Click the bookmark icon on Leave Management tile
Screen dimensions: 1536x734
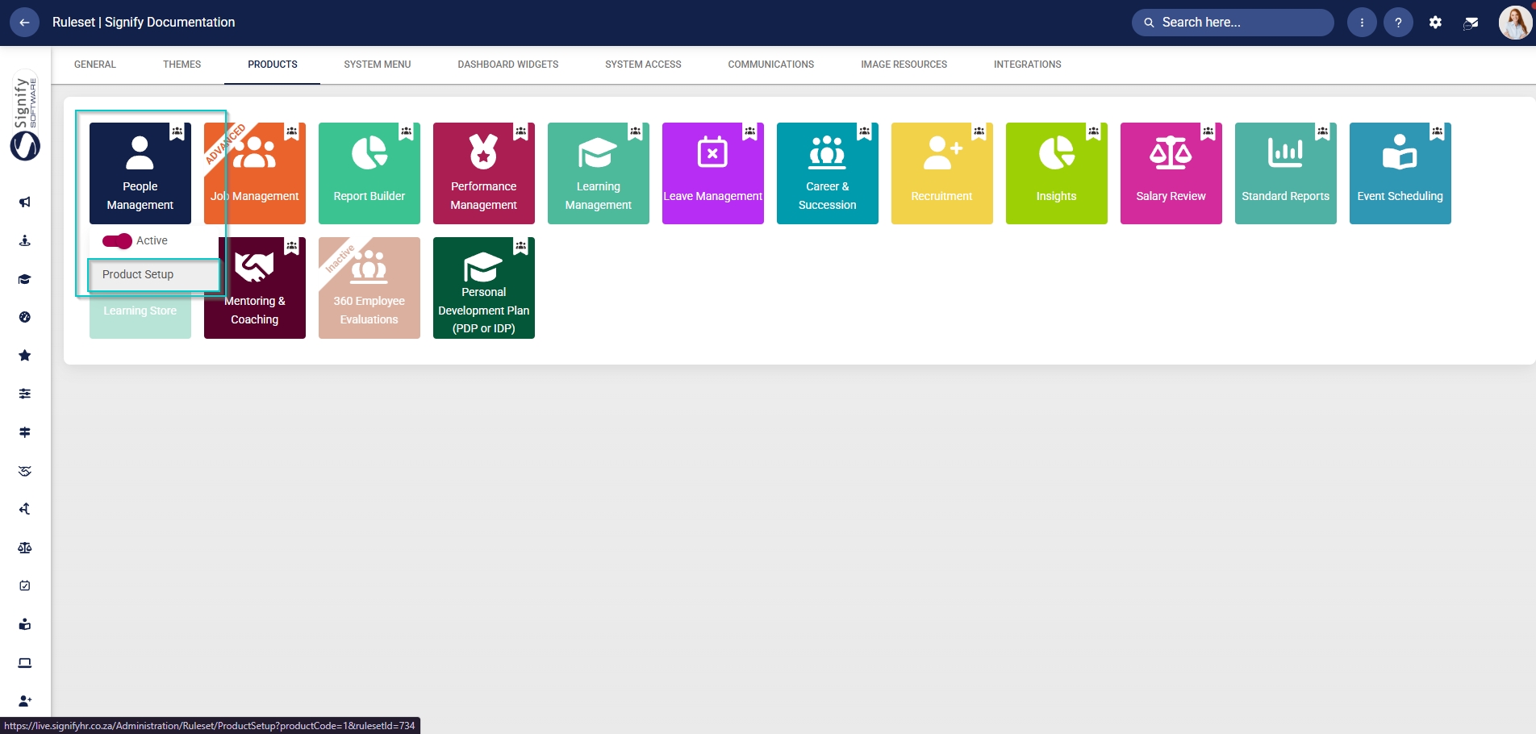coord(750,131)
